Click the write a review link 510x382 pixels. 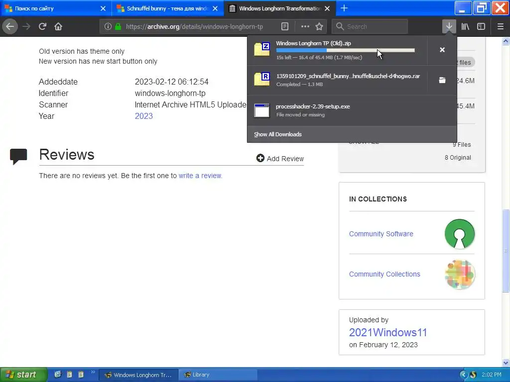coord(200,176)
